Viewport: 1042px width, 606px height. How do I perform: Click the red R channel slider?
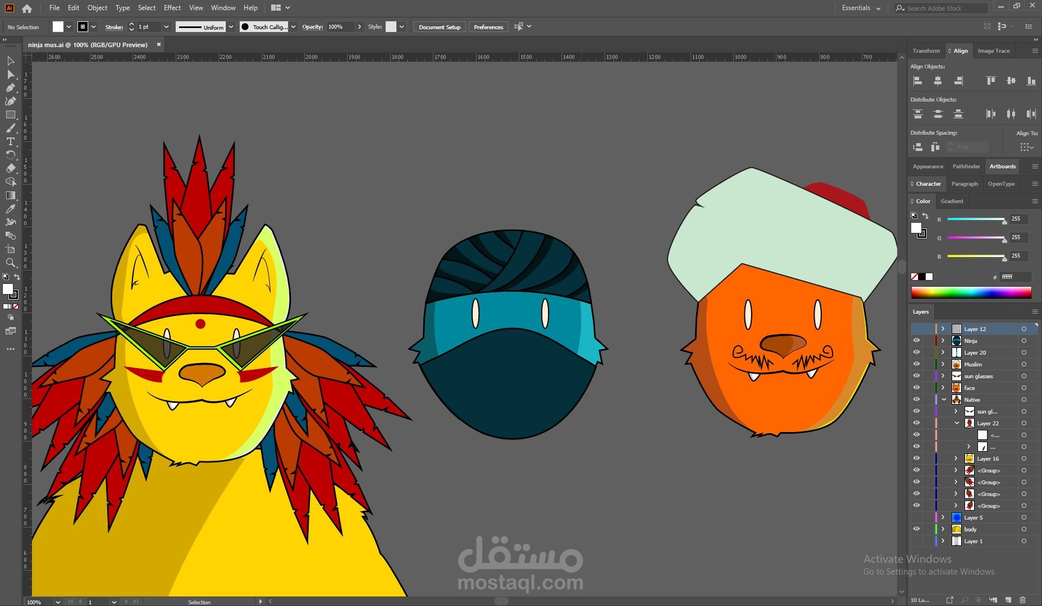click(976, 219)
